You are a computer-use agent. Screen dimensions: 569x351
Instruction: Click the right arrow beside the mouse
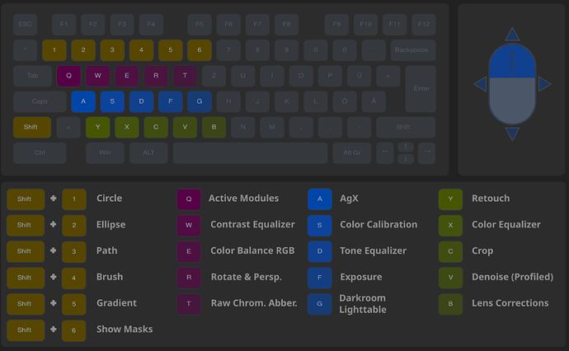coord(544,84)
